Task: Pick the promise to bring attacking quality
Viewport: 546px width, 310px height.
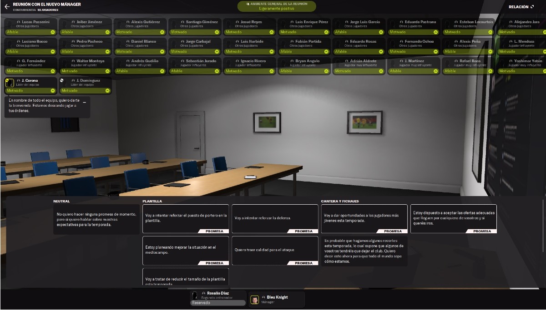Action: (x=274, y=250)
